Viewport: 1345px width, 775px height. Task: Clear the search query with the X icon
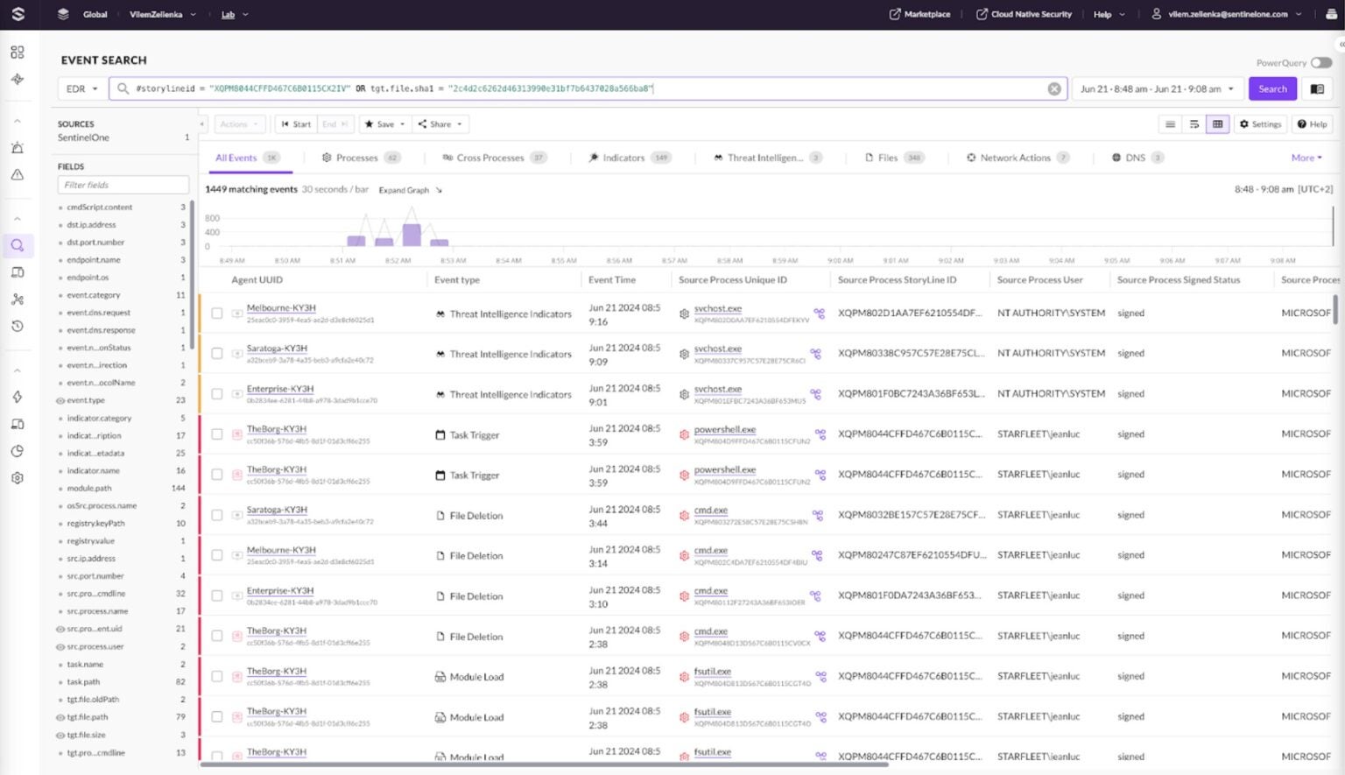point(1054,88)
